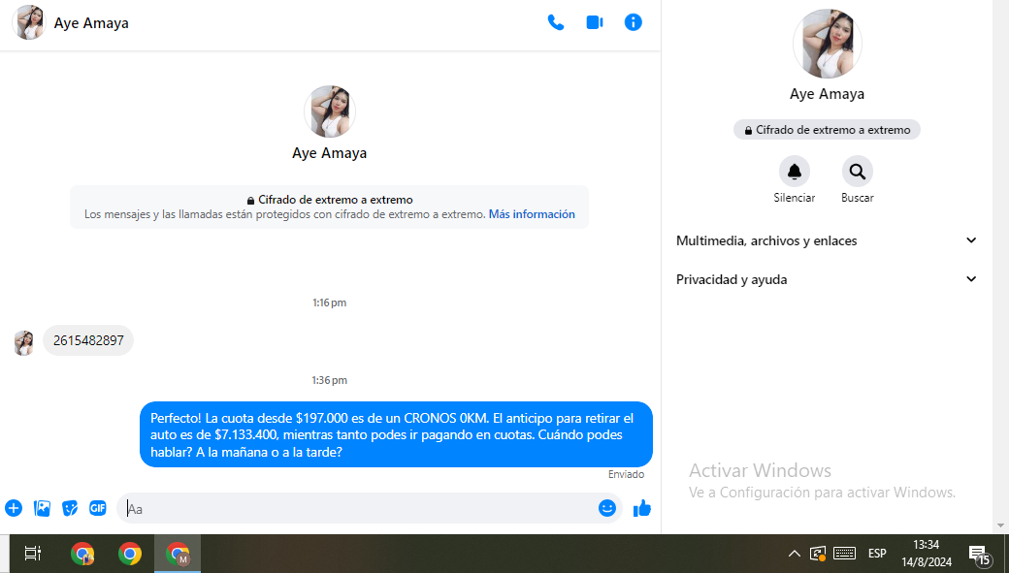Open the Más información link
Viewport: 1009px width, 573px height.
point(532,214)
